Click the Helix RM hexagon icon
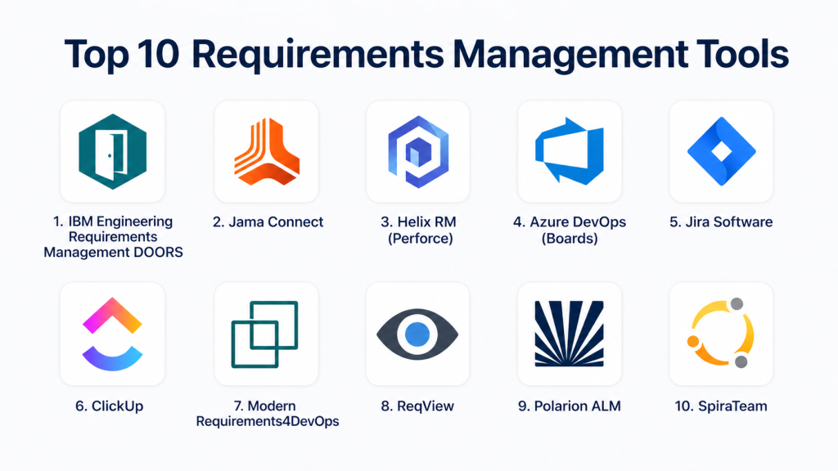Screen dimensions: 838x471 [417, 152]
